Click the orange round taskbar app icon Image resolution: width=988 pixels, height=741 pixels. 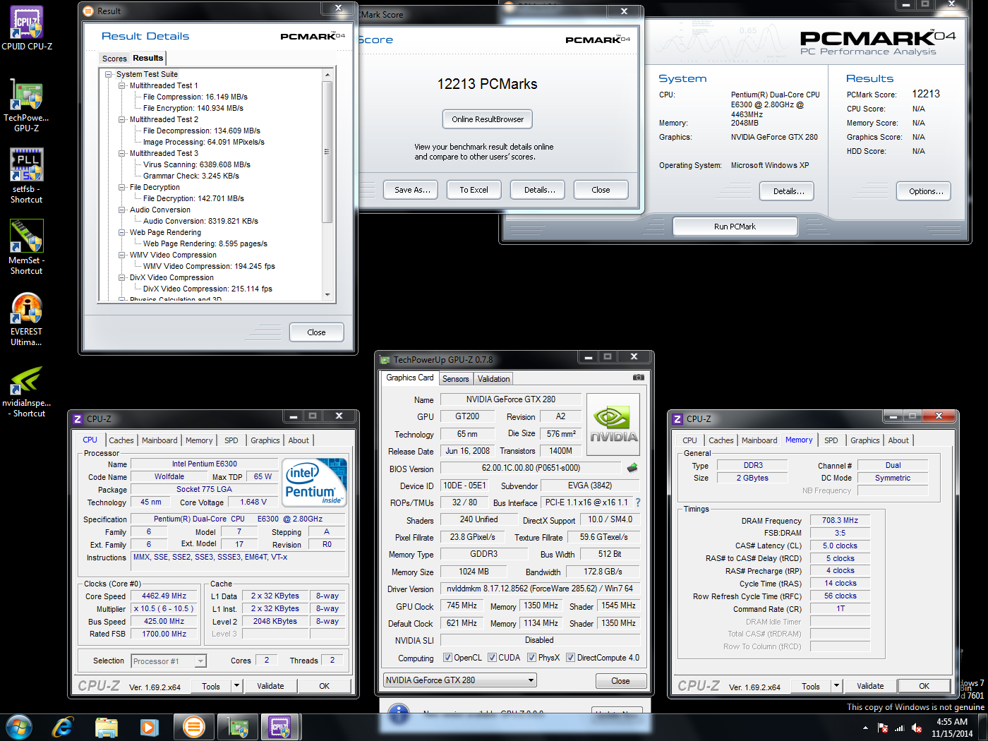(x=193, y=727)
